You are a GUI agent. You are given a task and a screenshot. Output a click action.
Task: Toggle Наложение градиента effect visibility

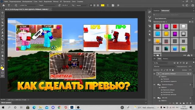pyautogui.click(x=162, y=82)
